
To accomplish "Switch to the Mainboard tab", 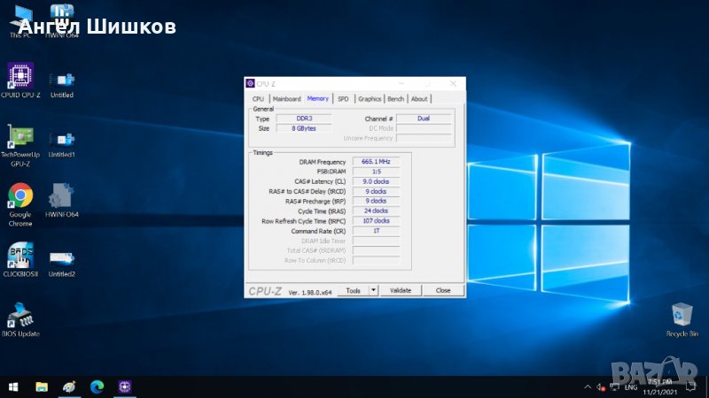I will (x=286, y=99).
